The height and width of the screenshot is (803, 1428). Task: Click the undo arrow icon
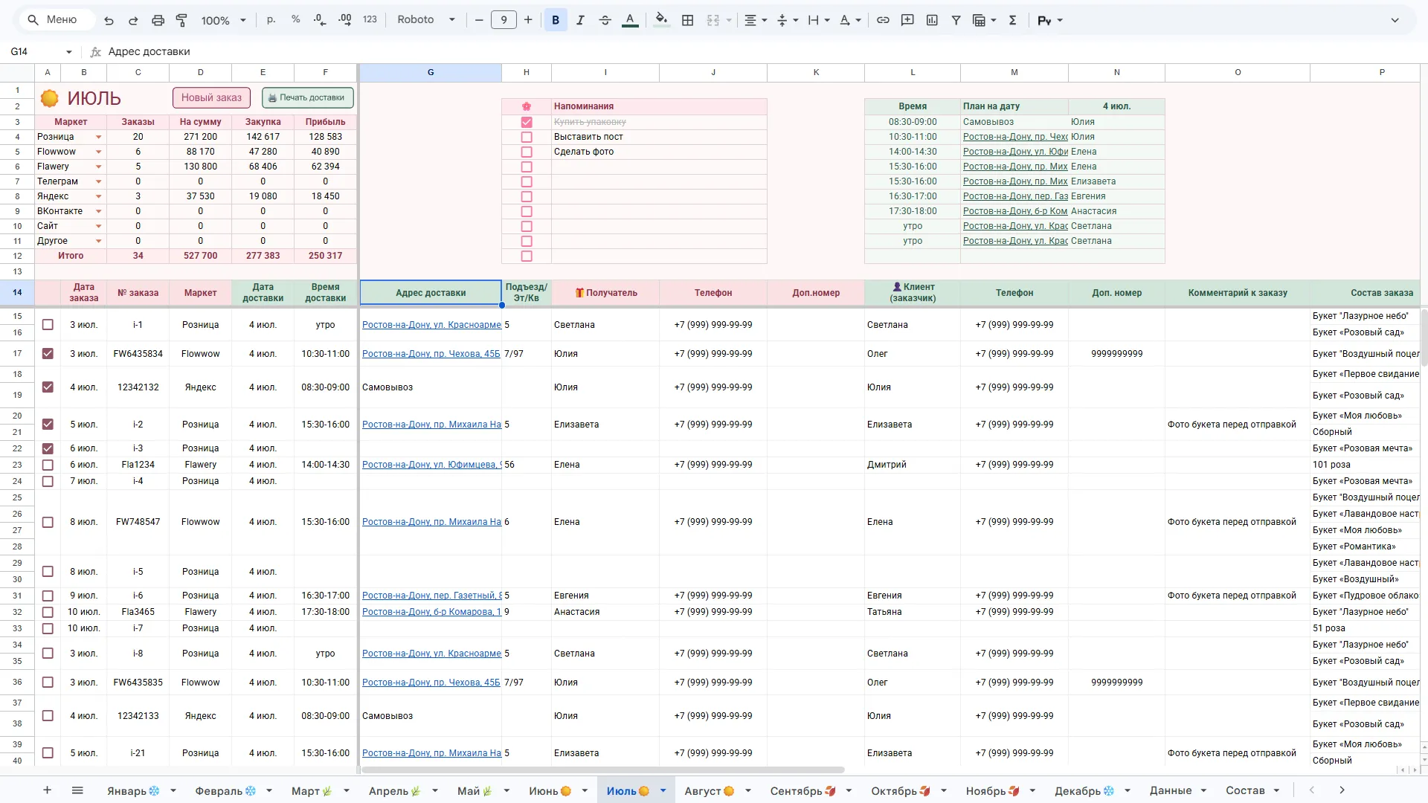pos(109,20)
